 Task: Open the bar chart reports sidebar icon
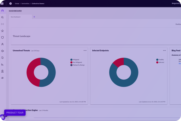click(x=2, y=64)
